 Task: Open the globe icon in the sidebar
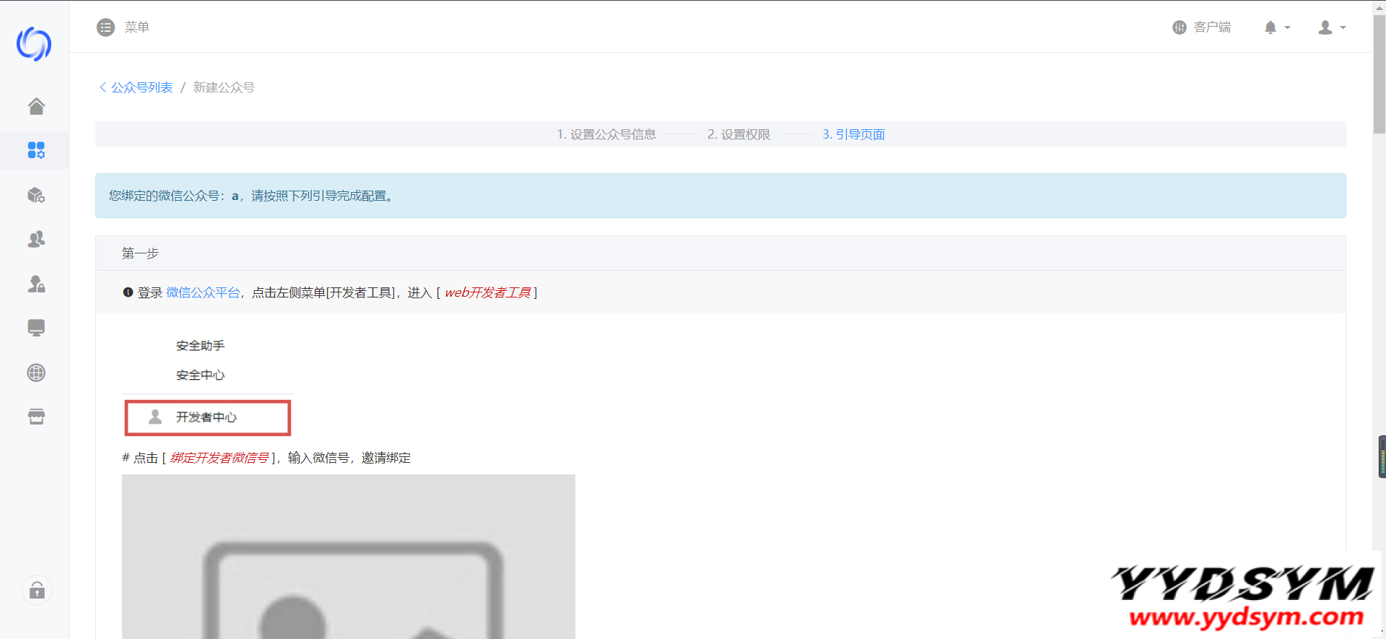tap(36, 373)
